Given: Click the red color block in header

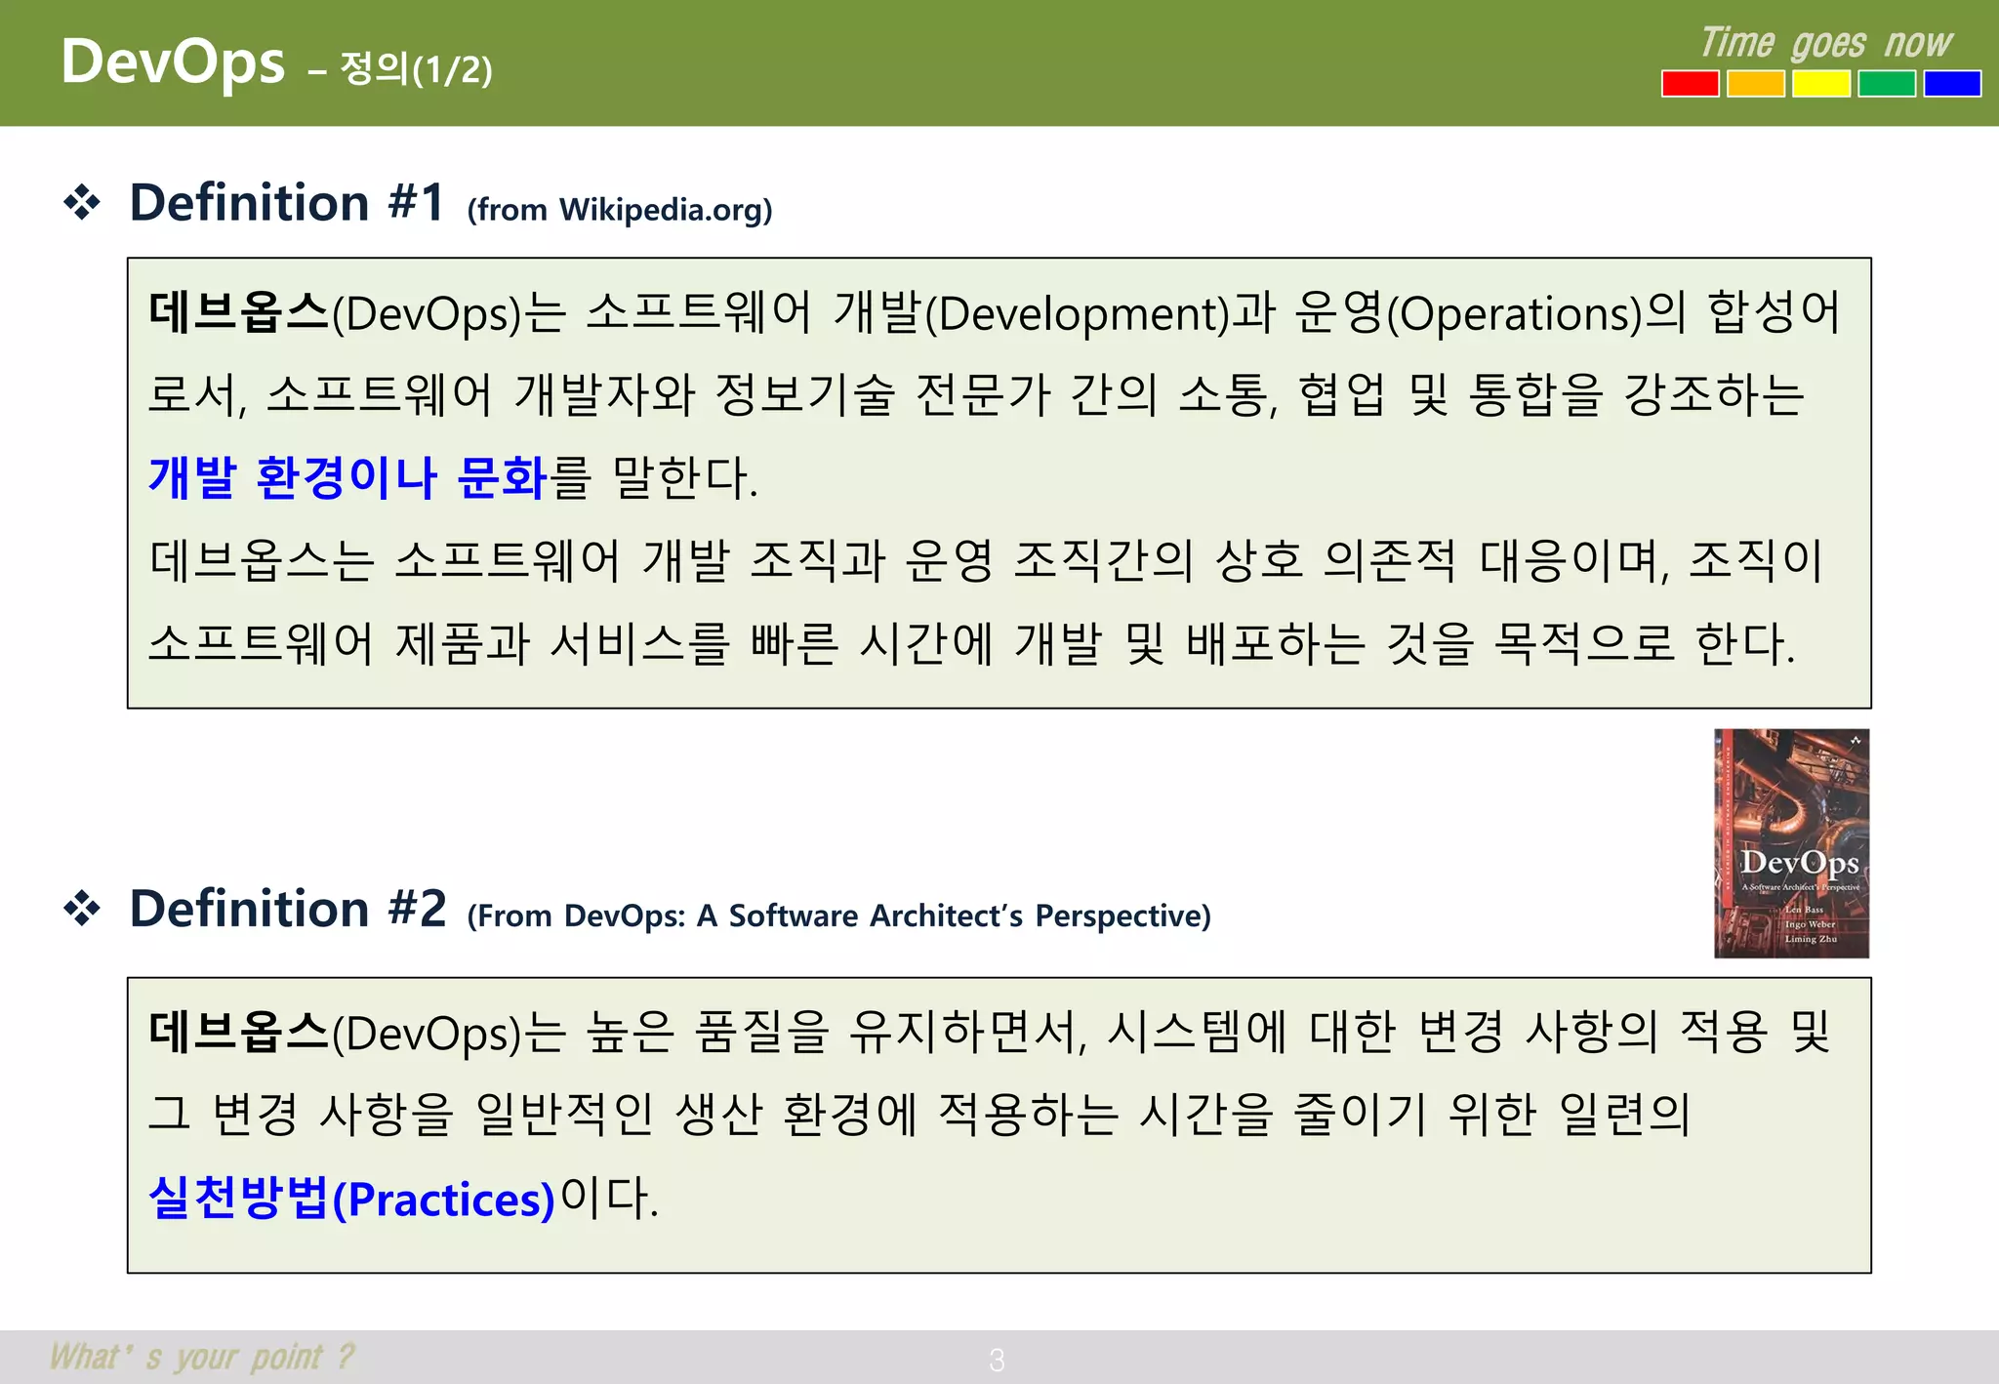Looking at the screenshot, I should [1690, 84].
